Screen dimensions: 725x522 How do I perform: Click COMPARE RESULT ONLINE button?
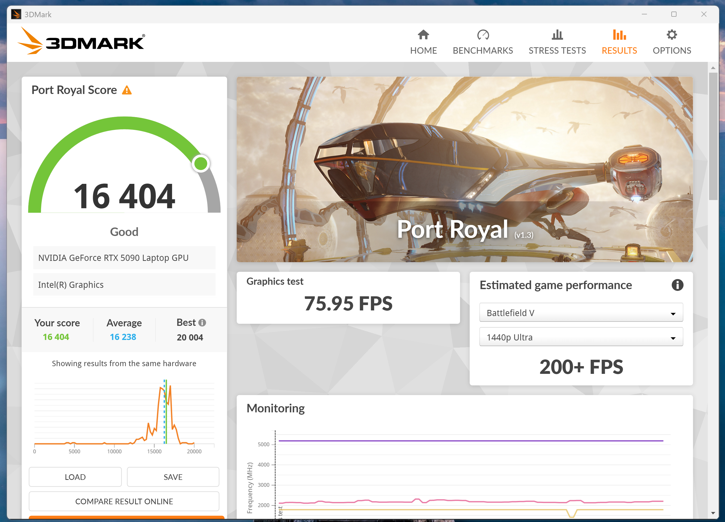tap(124, 501)
